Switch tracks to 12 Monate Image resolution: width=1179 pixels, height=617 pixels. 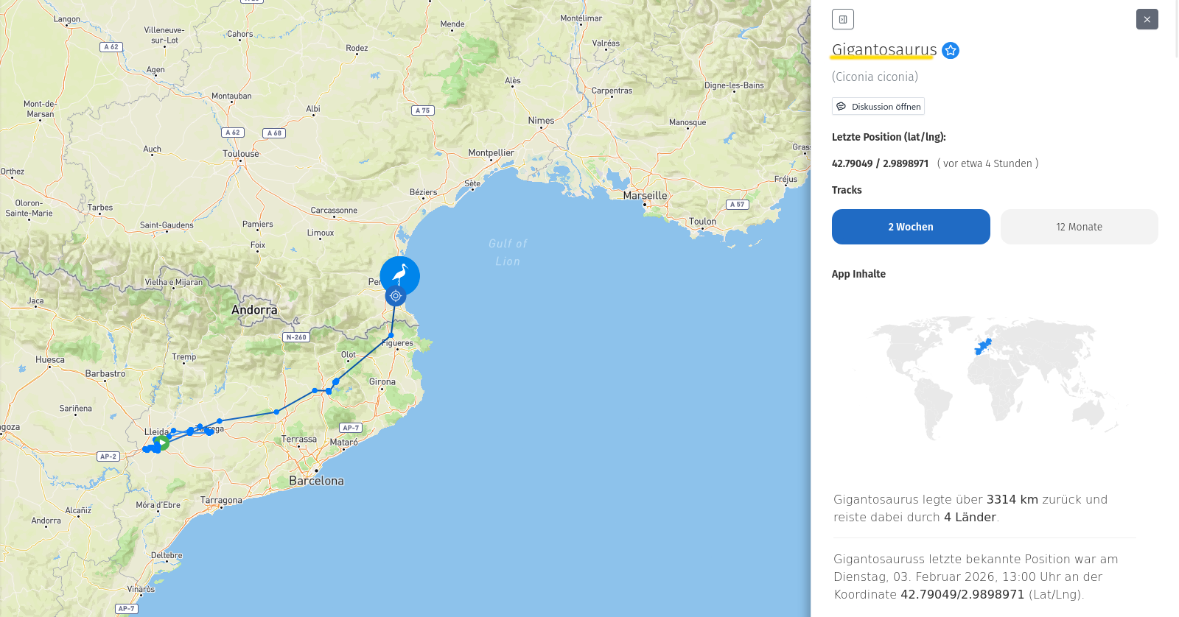coord(1079,227)
